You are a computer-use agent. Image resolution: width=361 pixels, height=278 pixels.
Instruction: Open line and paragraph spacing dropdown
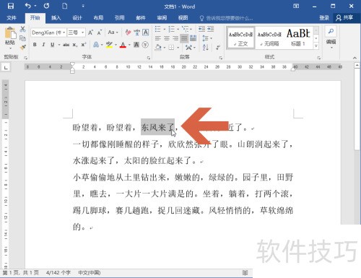coord(207,38)
